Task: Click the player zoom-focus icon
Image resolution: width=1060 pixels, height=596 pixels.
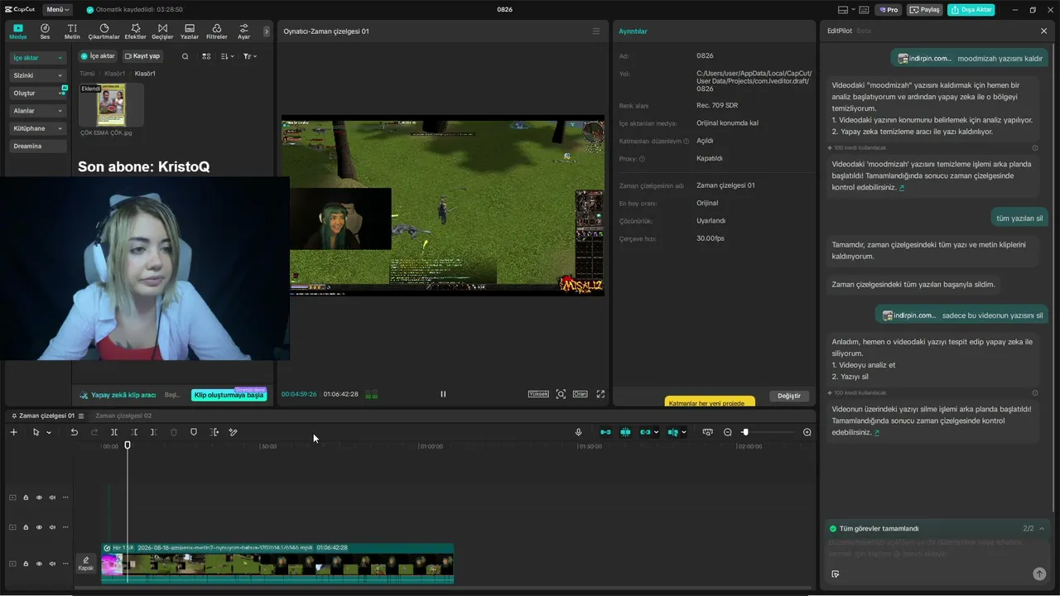Action: coord(561,394)
